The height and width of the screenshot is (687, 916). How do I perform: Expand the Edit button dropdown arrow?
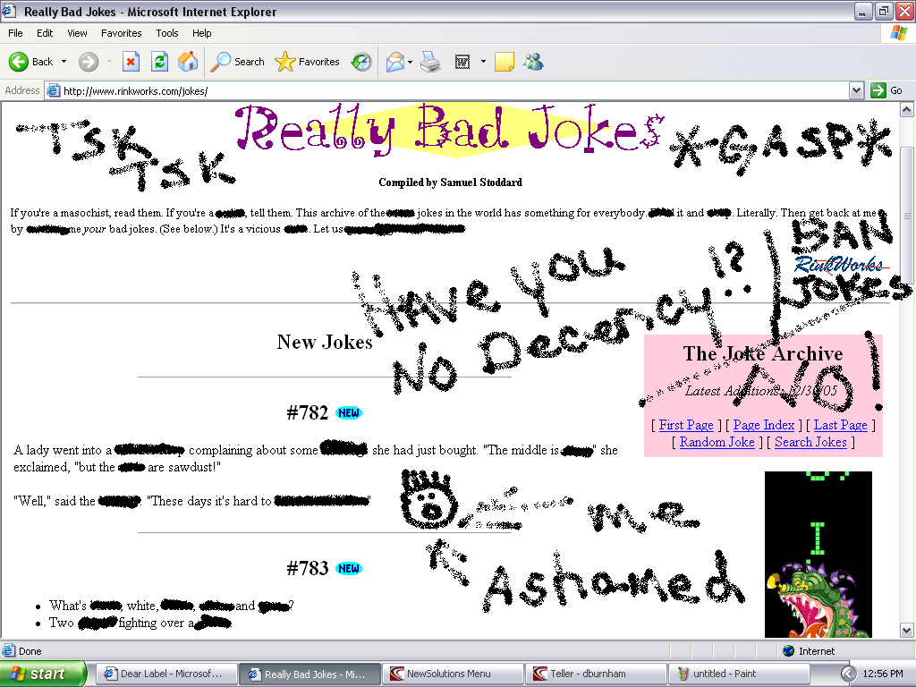tap(483, 62)
